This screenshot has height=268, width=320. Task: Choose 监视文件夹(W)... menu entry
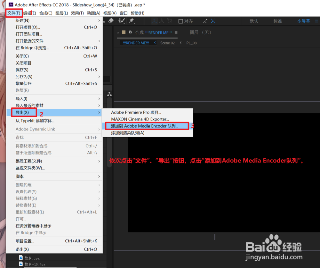[54, 168]
